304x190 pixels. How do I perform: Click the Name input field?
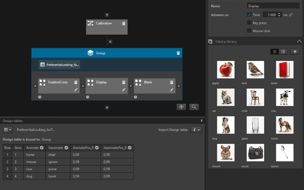pyautogui.click(x=273, y=6)
